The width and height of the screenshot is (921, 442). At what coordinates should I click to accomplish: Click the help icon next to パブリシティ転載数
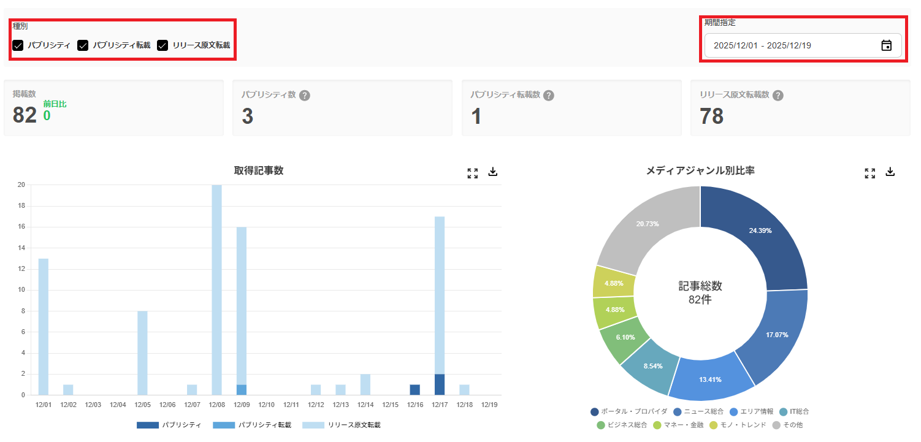(x=549, y=94)
